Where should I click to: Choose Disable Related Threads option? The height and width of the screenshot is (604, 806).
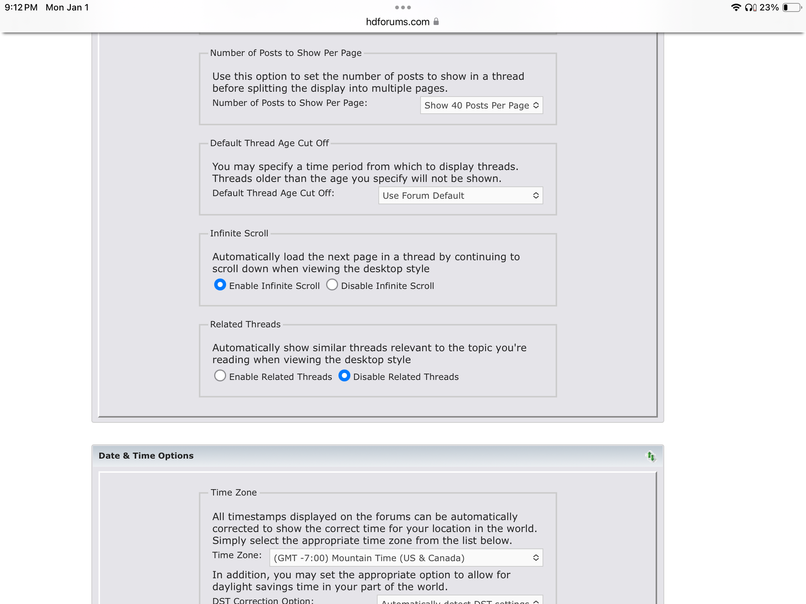point(344,376)
